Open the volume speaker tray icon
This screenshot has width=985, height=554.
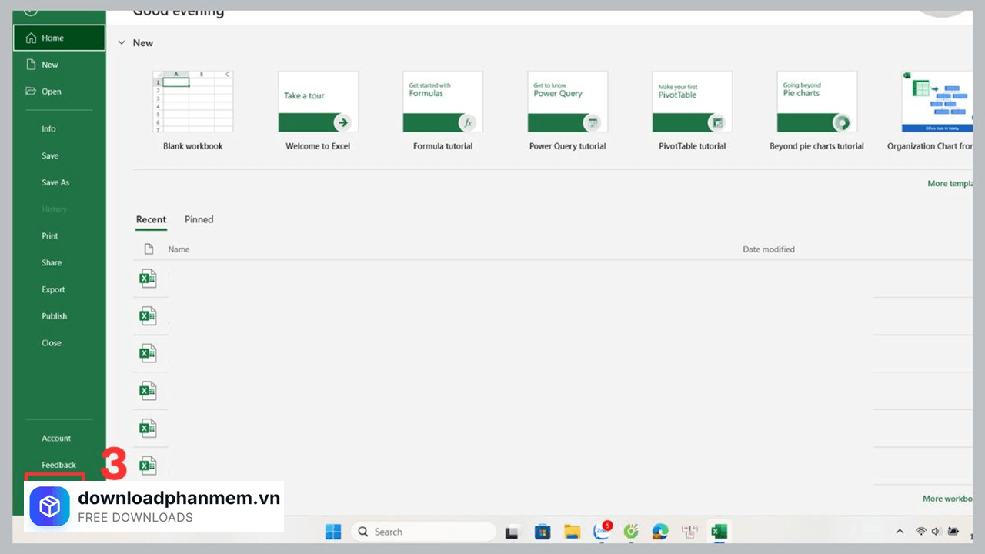point(937,532)
